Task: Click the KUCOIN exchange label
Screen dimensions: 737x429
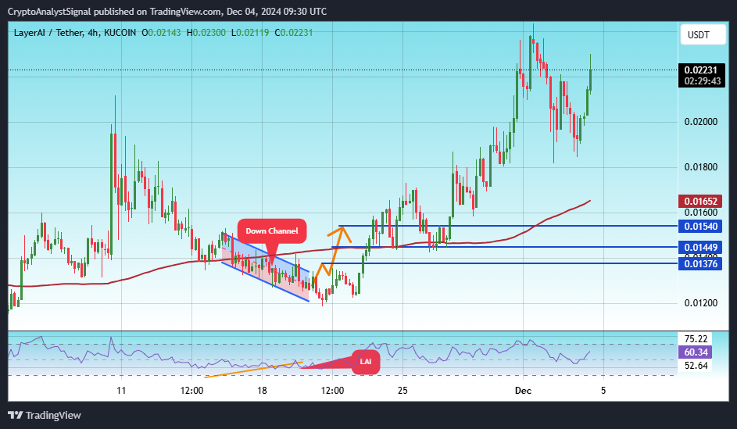Action: coord(120,33)
